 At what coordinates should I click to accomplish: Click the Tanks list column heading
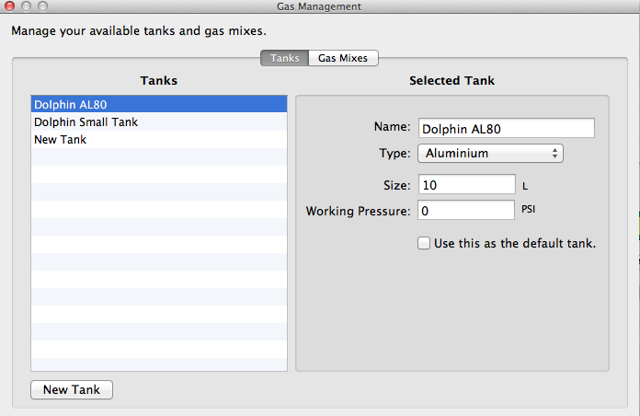(159, 81)
